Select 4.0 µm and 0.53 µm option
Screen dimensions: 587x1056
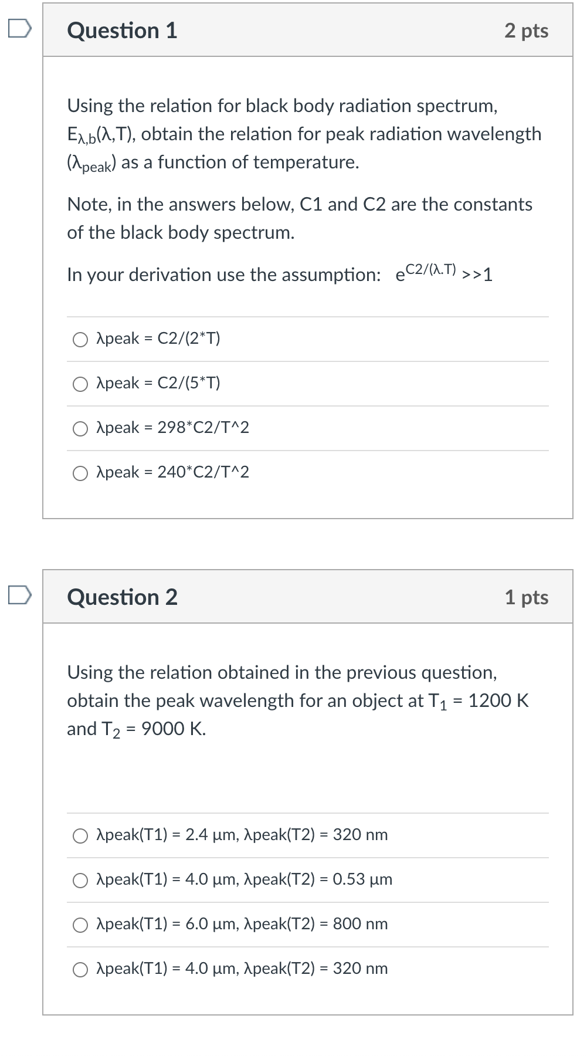80,881
